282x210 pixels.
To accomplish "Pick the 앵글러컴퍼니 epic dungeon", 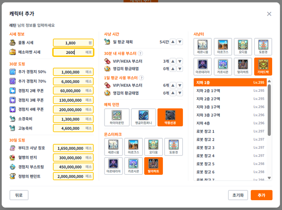I will 143,117.
